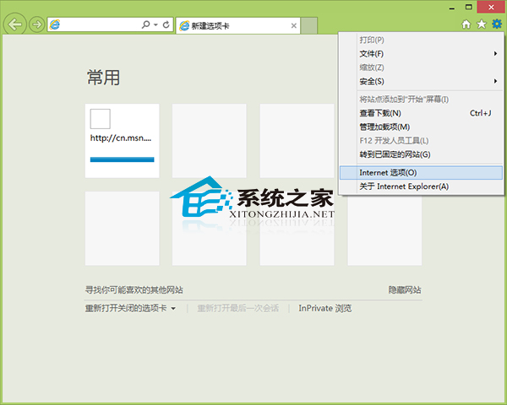Maximize the Internet Explorer window
507x405 pixels.
[468, 7]
